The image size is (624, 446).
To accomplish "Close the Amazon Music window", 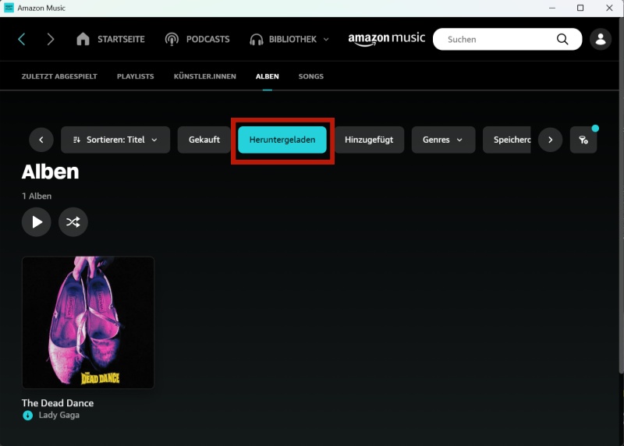I will pyautogui.click(x=609, y=8).
